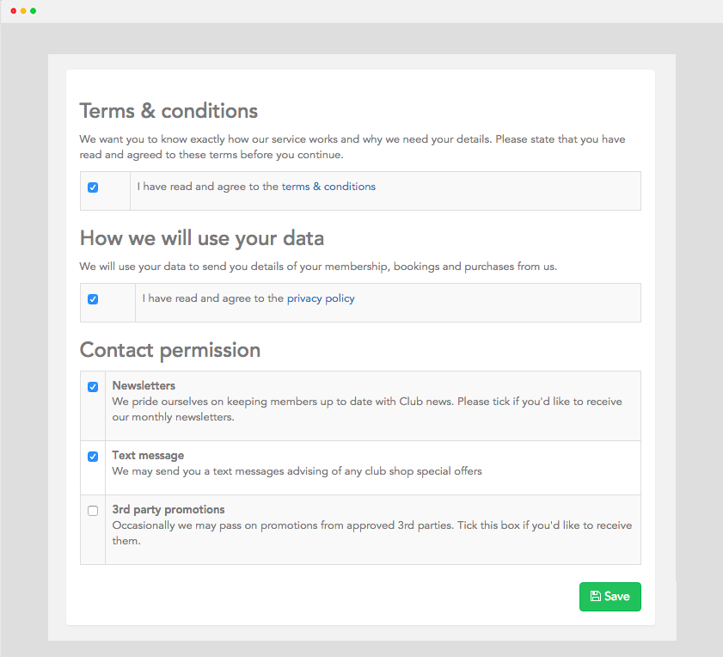Click the "Contact permission" heading
The width and height of the screenshot is (723, 657).
169,350
